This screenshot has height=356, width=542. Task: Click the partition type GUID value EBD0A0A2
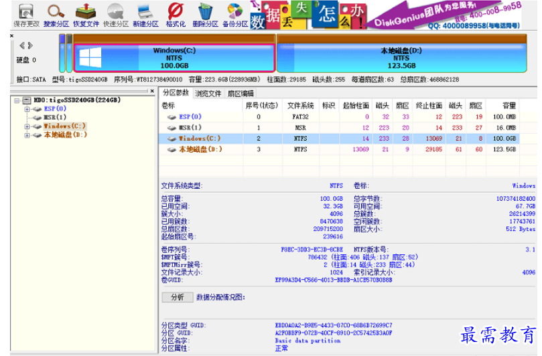[334, 325]
